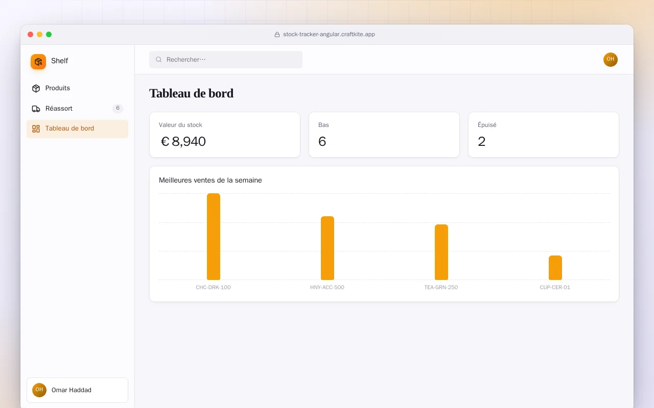Click the Shelf brand name text
Screen dimensions: 654x408
coord(60,61)
